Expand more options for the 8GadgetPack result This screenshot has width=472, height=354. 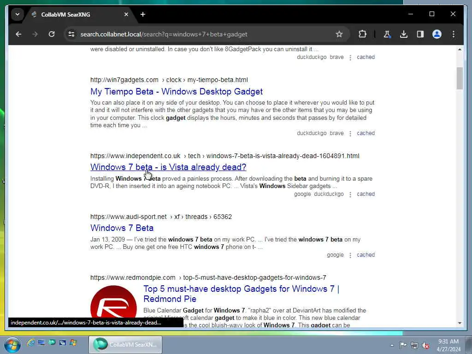click(350, 57)
